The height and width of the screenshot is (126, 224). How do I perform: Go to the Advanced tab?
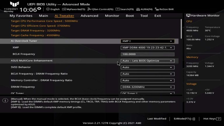(90, 16)
